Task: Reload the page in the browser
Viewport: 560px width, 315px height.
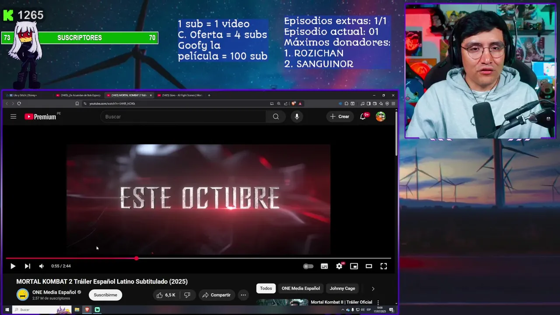Action: tap(19, 104)
